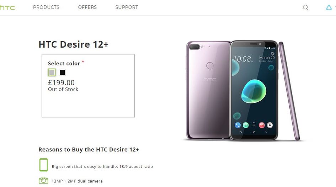Click the phone side profile image

point(289,91)
